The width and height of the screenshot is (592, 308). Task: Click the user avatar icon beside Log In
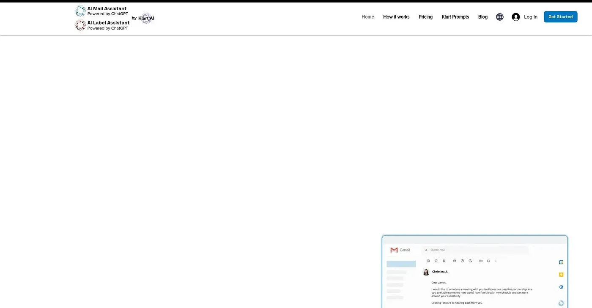click(x=515, y=17)
